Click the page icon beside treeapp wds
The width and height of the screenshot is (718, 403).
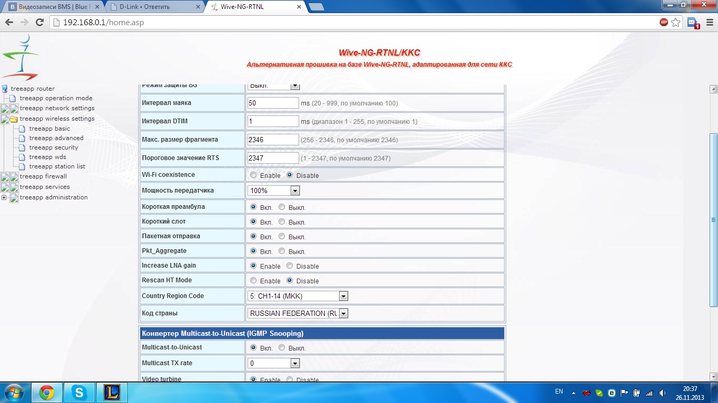tap(23, 157)
